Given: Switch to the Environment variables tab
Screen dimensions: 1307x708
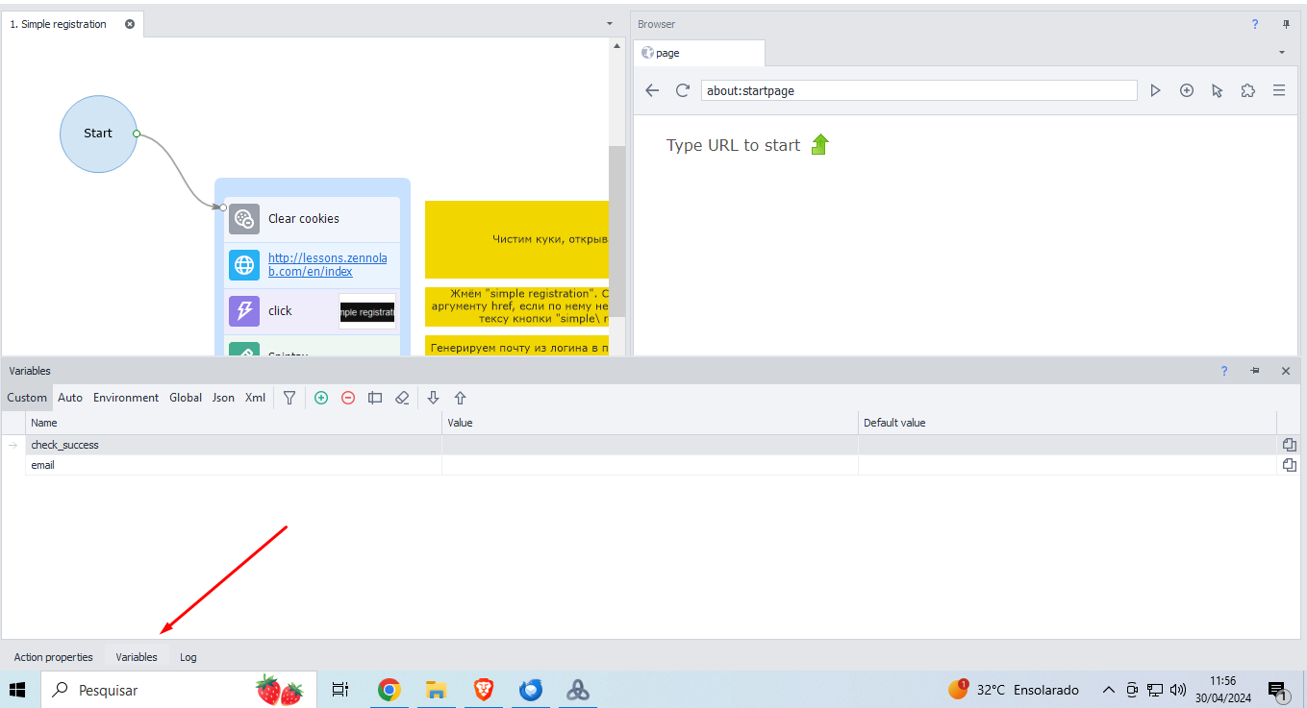Looking at the screenshot, I should point(126,398).
